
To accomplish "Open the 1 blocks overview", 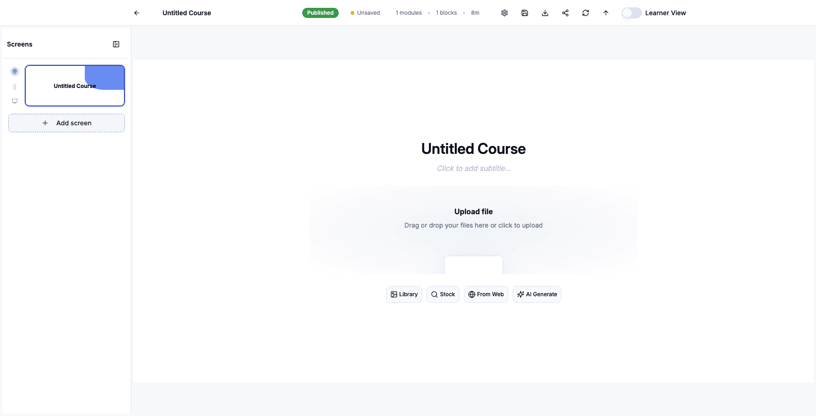I will 446,12.
